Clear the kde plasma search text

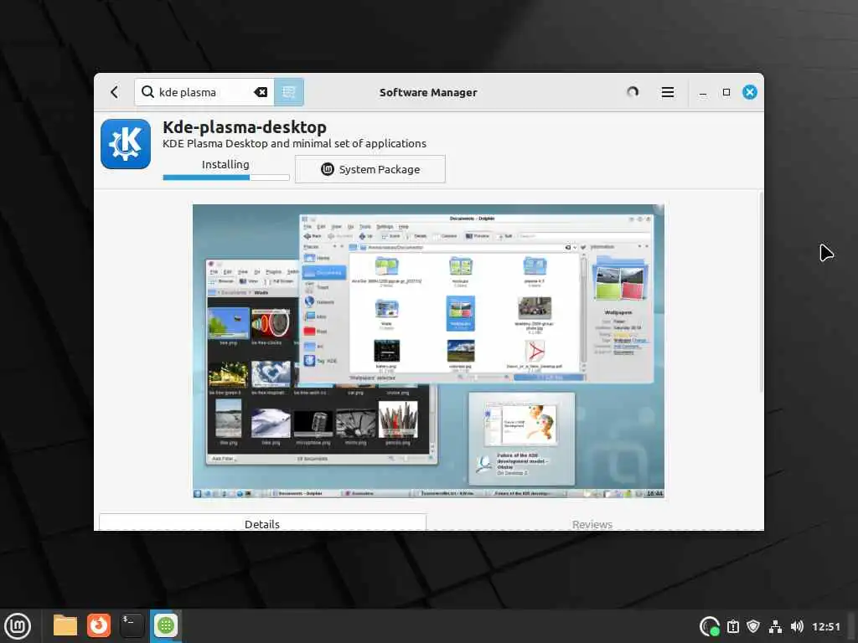[261, 92]
